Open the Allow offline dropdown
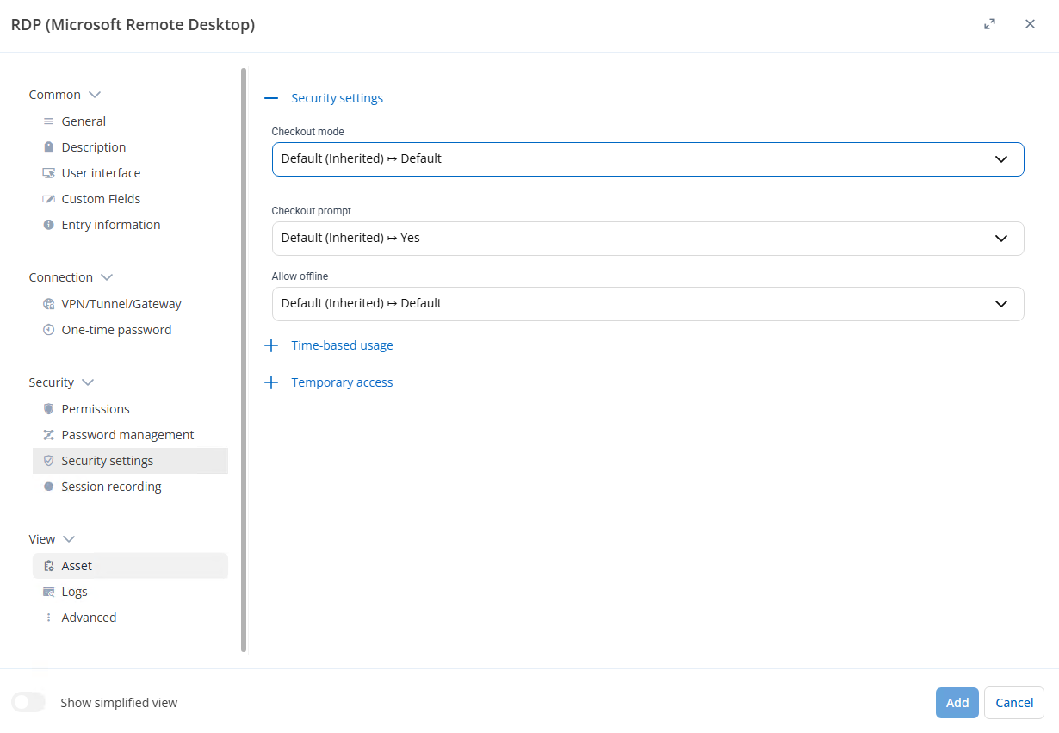 [x=647, y=304]
